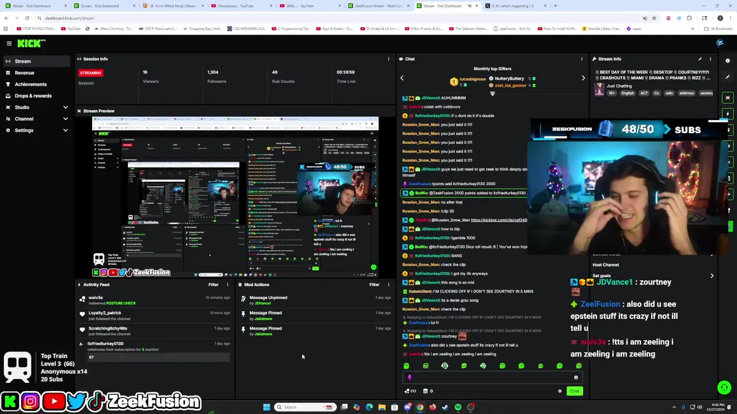Show hidden system tray icons

tap(674, 407)
